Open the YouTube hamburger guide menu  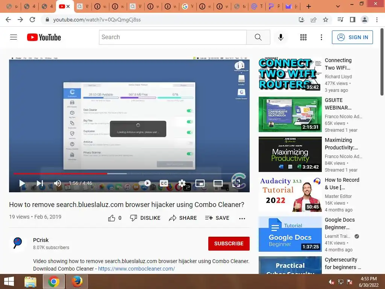coord(14,37)
